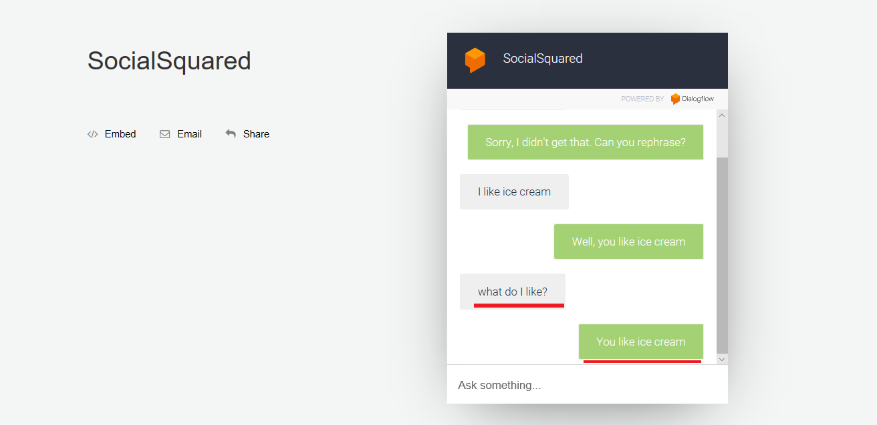The width and height of the screenshot is (877, 425).
Task: Click the "Sorry, I didn't get that" reply
Action: (585, 142)
